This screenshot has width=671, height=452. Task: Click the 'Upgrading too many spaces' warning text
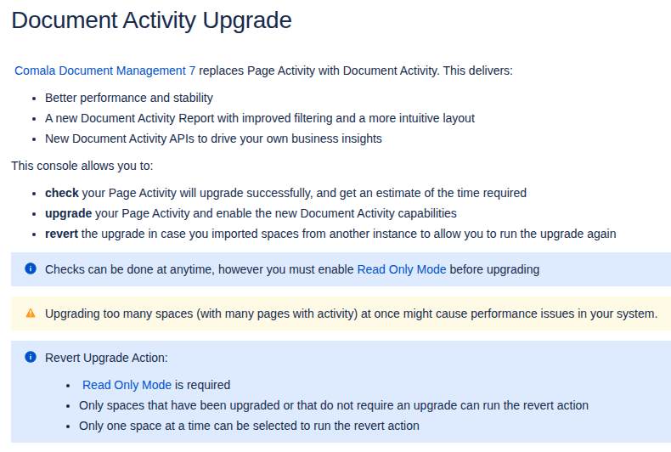[x=351, y=314]
